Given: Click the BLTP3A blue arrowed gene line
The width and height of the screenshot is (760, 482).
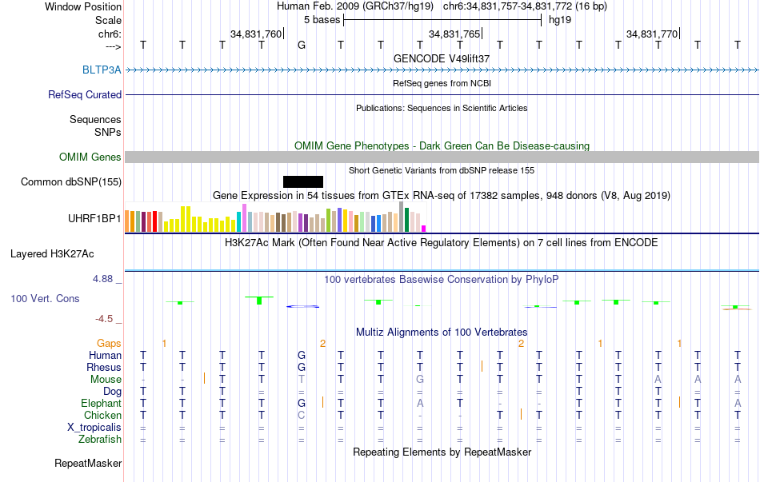Looking at the screenshot, I should [x=442, y=70].
